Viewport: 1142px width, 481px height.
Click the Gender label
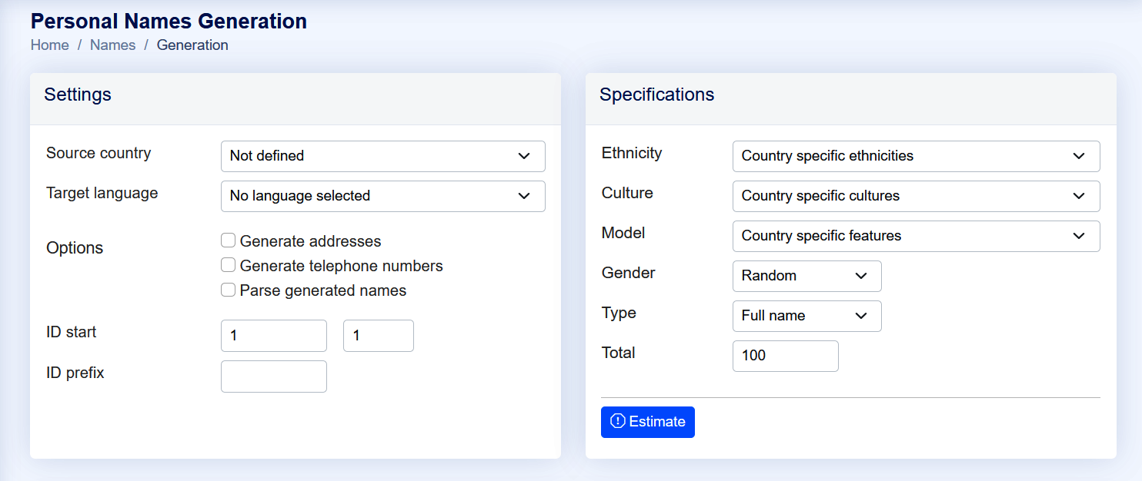tap(629, 273)
